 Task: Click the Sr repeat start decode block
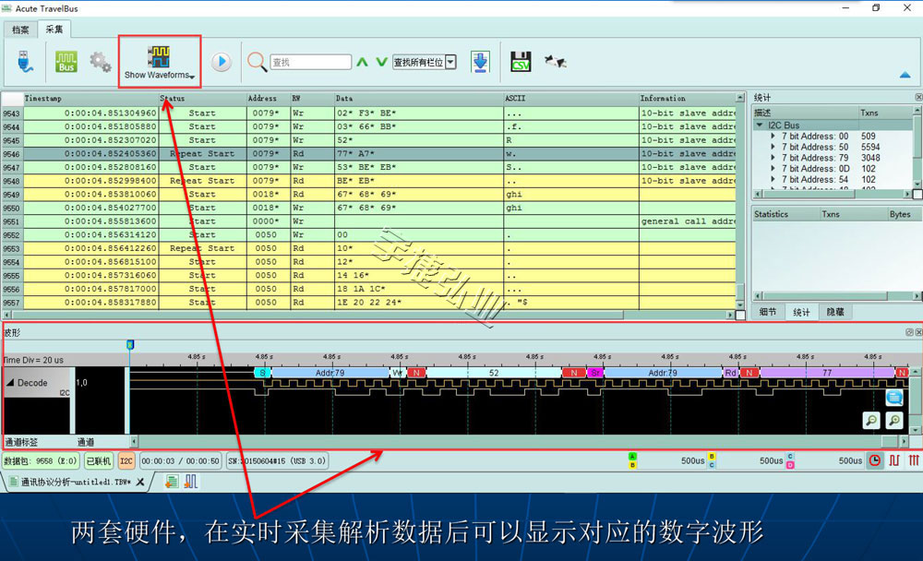pos(595,373)
